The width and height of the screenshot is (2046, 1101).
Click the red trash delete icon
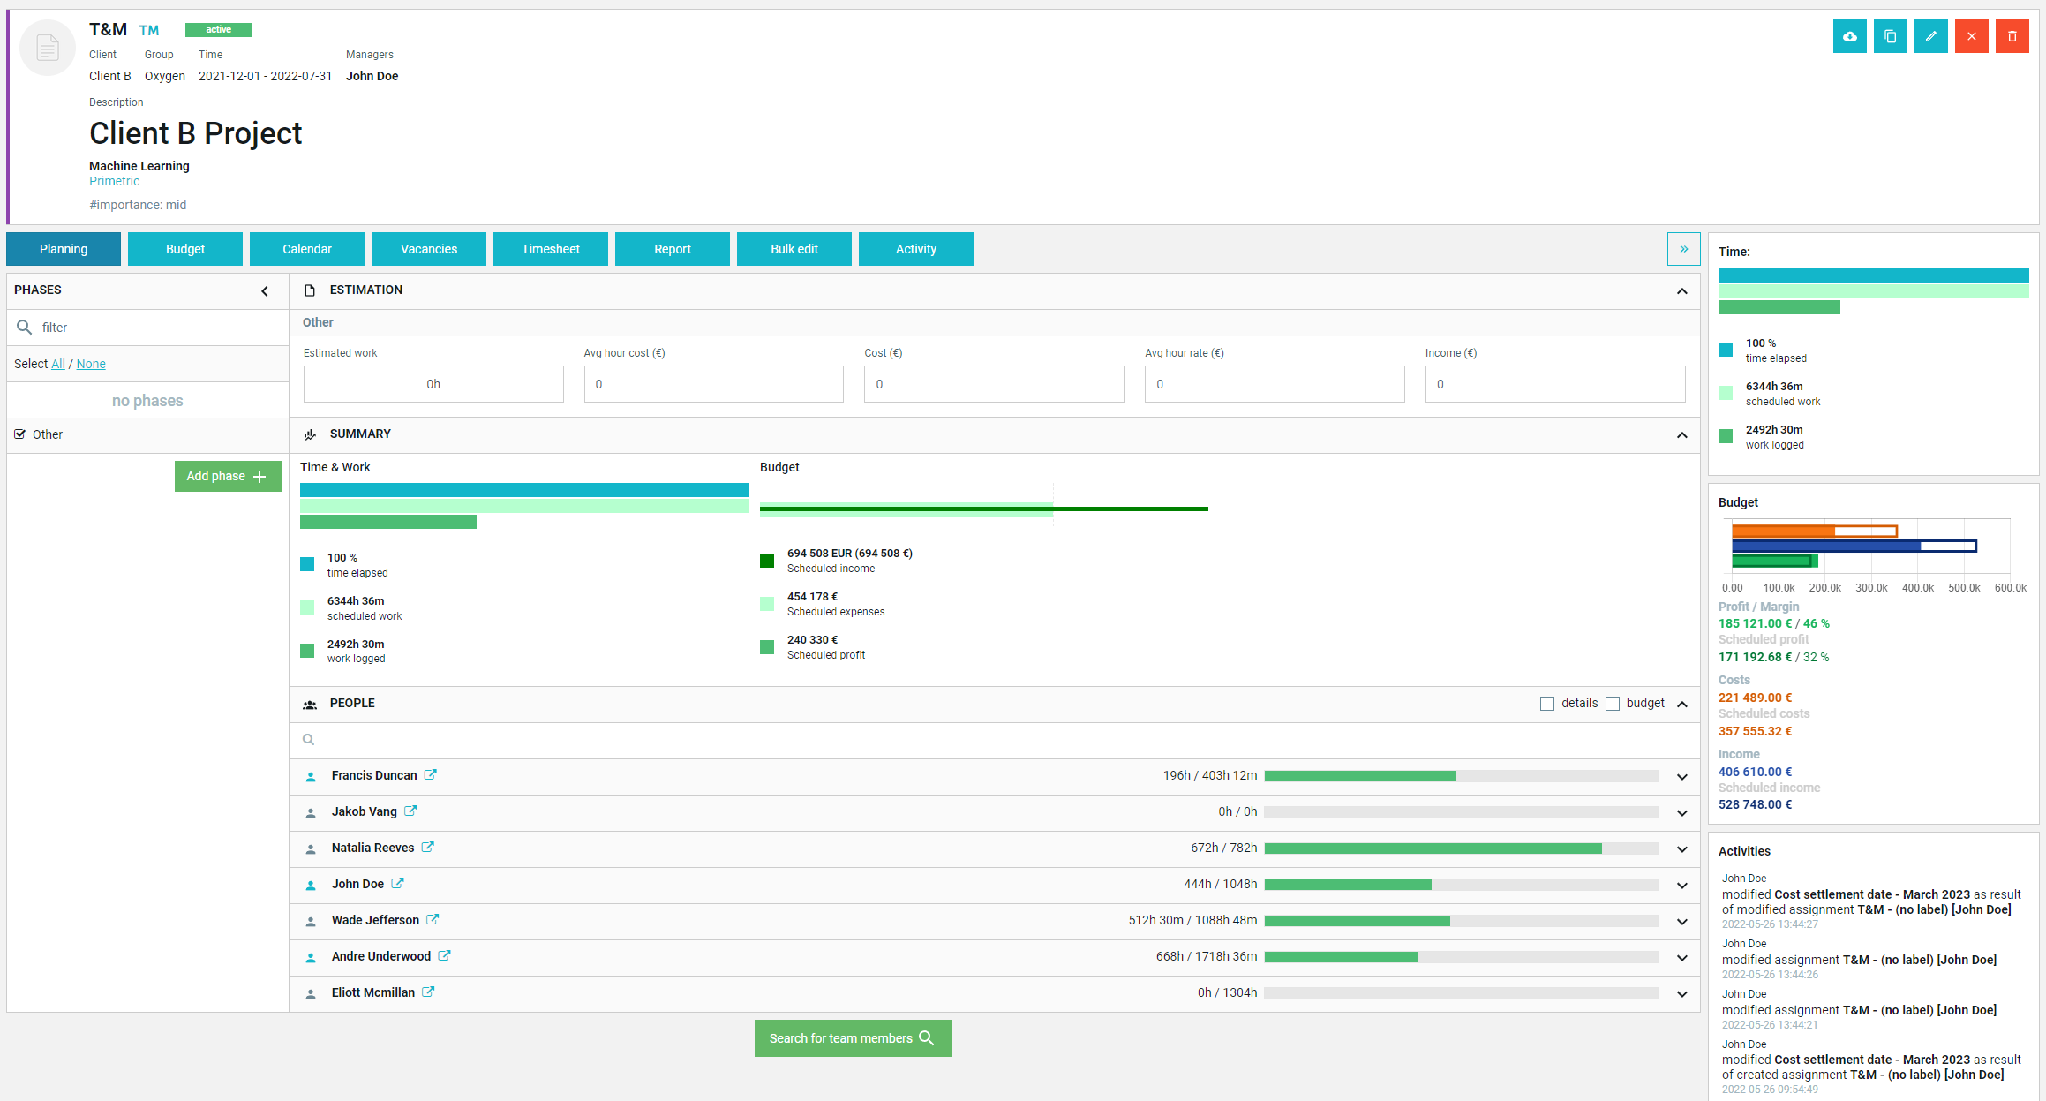(2012, 36)
